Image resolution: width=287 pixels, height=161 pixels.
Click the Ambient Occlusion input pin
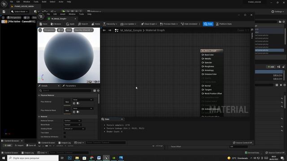point(203,109)
